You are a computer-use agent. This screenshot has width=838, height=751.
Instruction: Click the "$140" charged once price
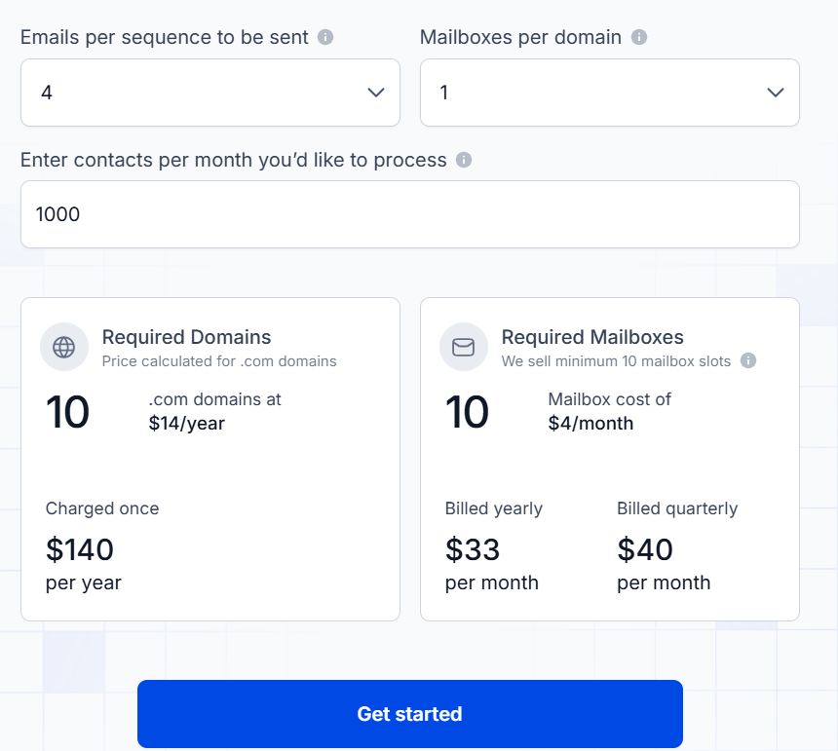point(80,549)
